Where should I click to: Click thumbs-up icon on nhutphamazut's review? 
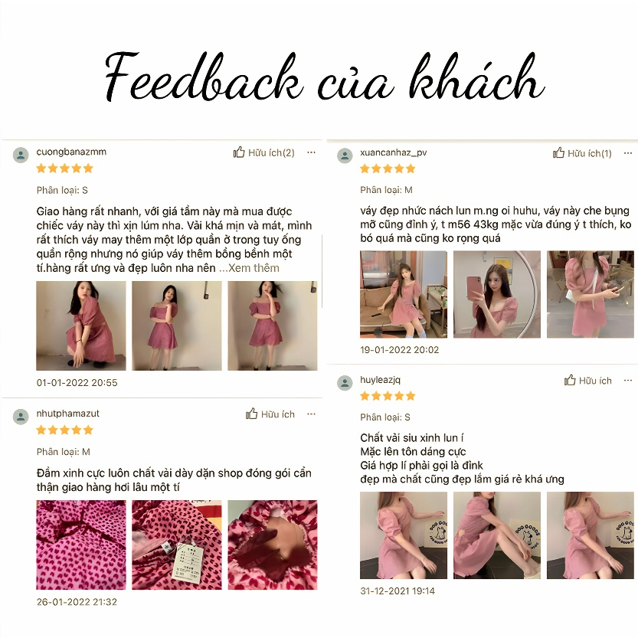251,414
